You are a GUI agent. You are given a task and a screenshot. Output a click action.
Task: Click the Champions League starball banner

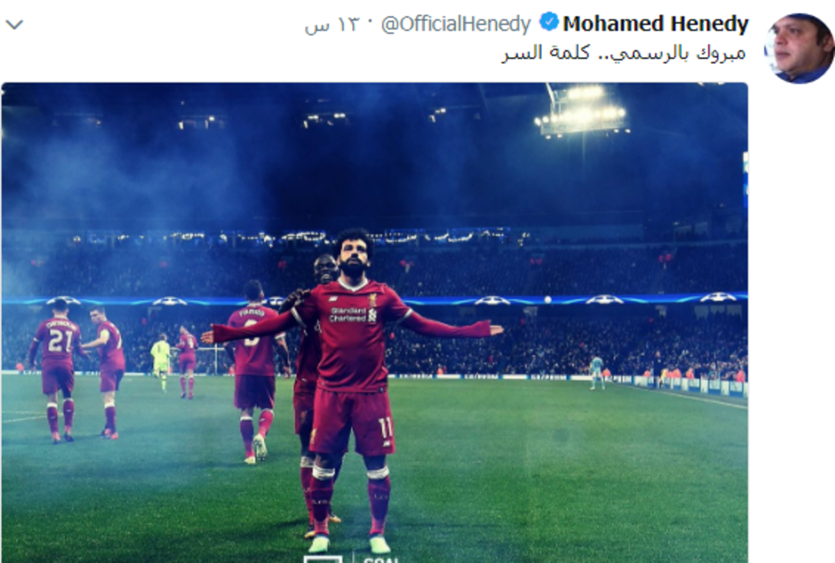pyautogui.click(x=374, y=300)
